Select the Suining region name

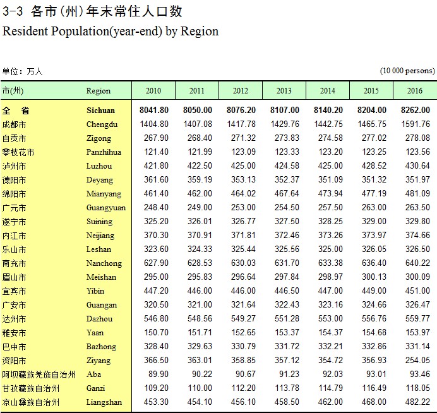coord(100,222)
